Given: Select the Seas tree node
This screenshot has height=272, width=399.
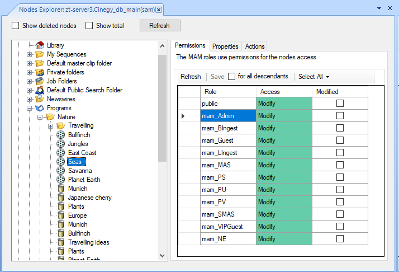Looking at the screenshot, I should coord(77,162).
